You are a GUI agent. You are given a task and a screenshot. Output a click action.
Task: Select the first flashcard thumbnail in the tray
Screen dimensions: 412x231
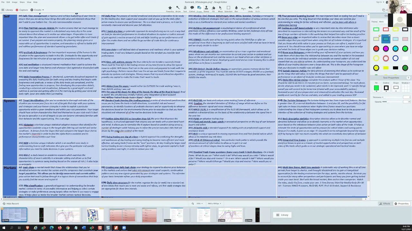click(14, 215)
